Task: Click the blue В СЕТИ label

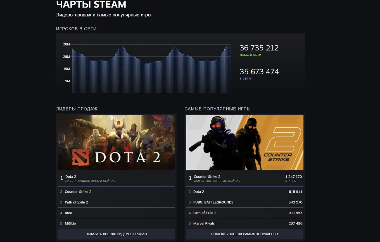Action: tap(245, 79)
